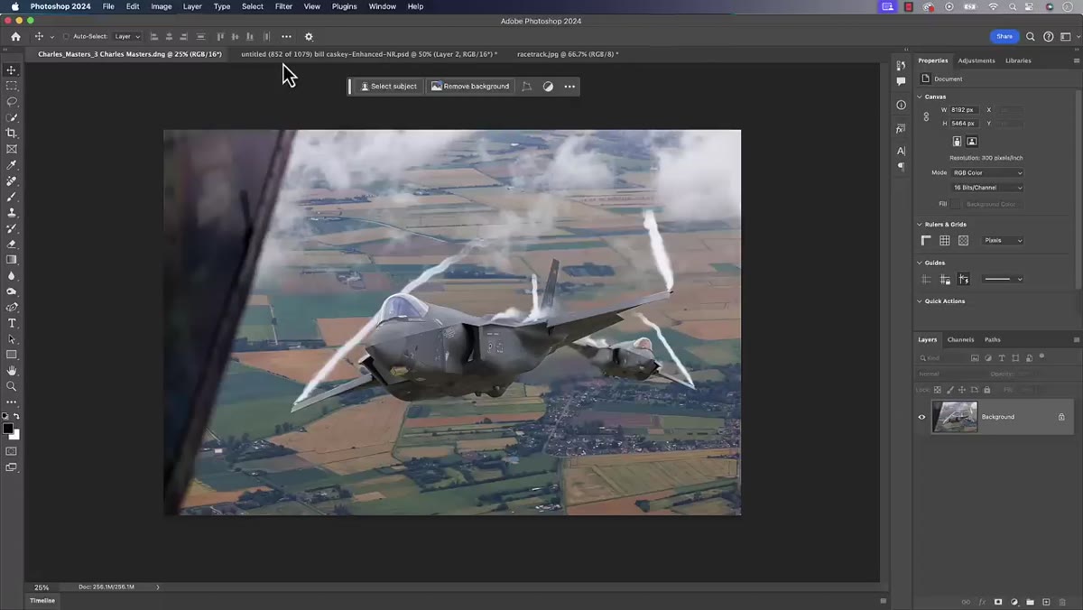The height and width of the screenshot is (610, 1083).
Task: Select the Type tool
Action: pyautogui.click(x=12, y=323)
